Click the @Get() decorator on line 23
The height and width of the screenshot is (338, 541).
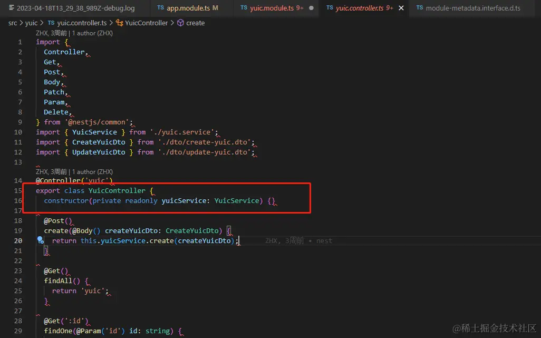56,271
